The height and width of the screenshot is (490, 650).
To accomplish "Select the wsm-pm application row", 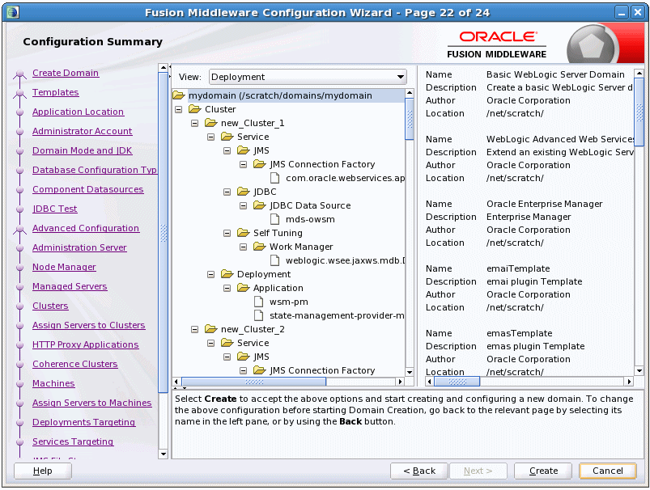I will point(288,302).
